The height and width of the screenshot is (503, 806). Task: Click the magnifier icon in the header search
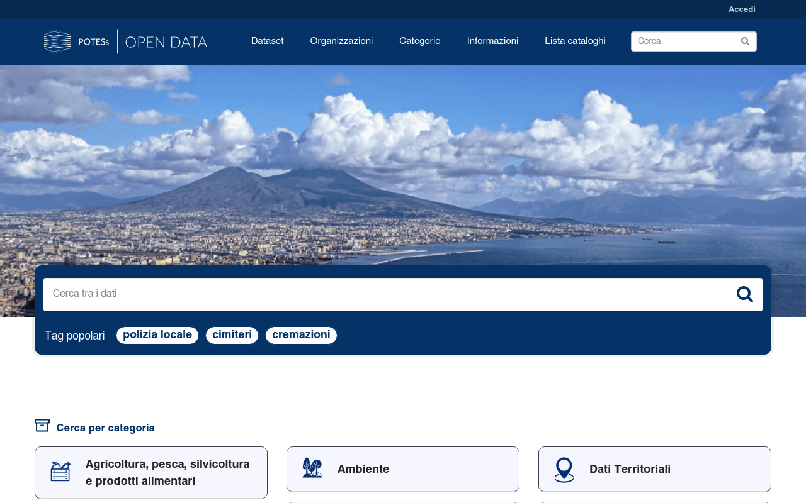[x=745, y=41]
